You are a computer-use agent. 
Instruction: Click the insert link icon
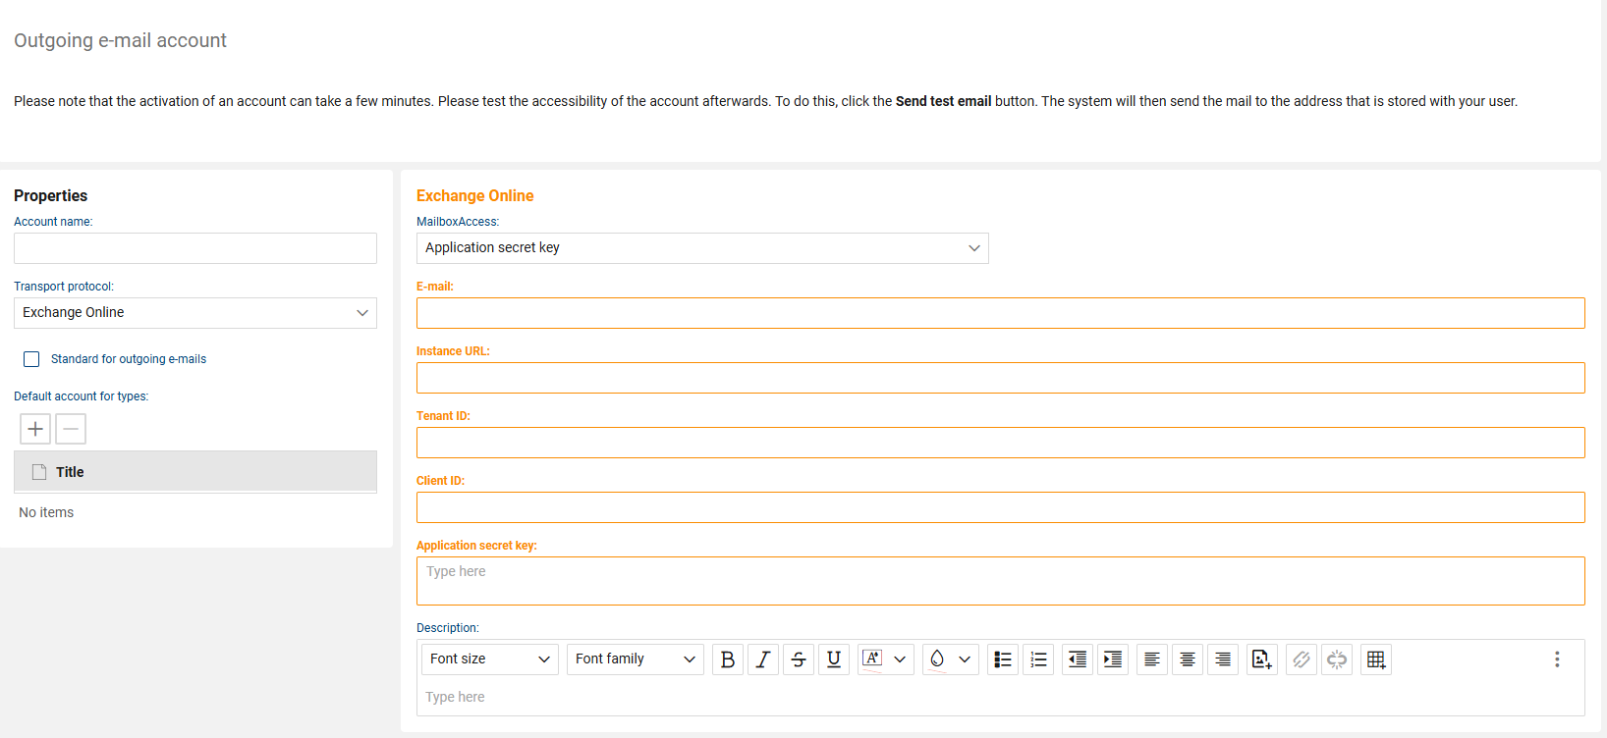1302,659
